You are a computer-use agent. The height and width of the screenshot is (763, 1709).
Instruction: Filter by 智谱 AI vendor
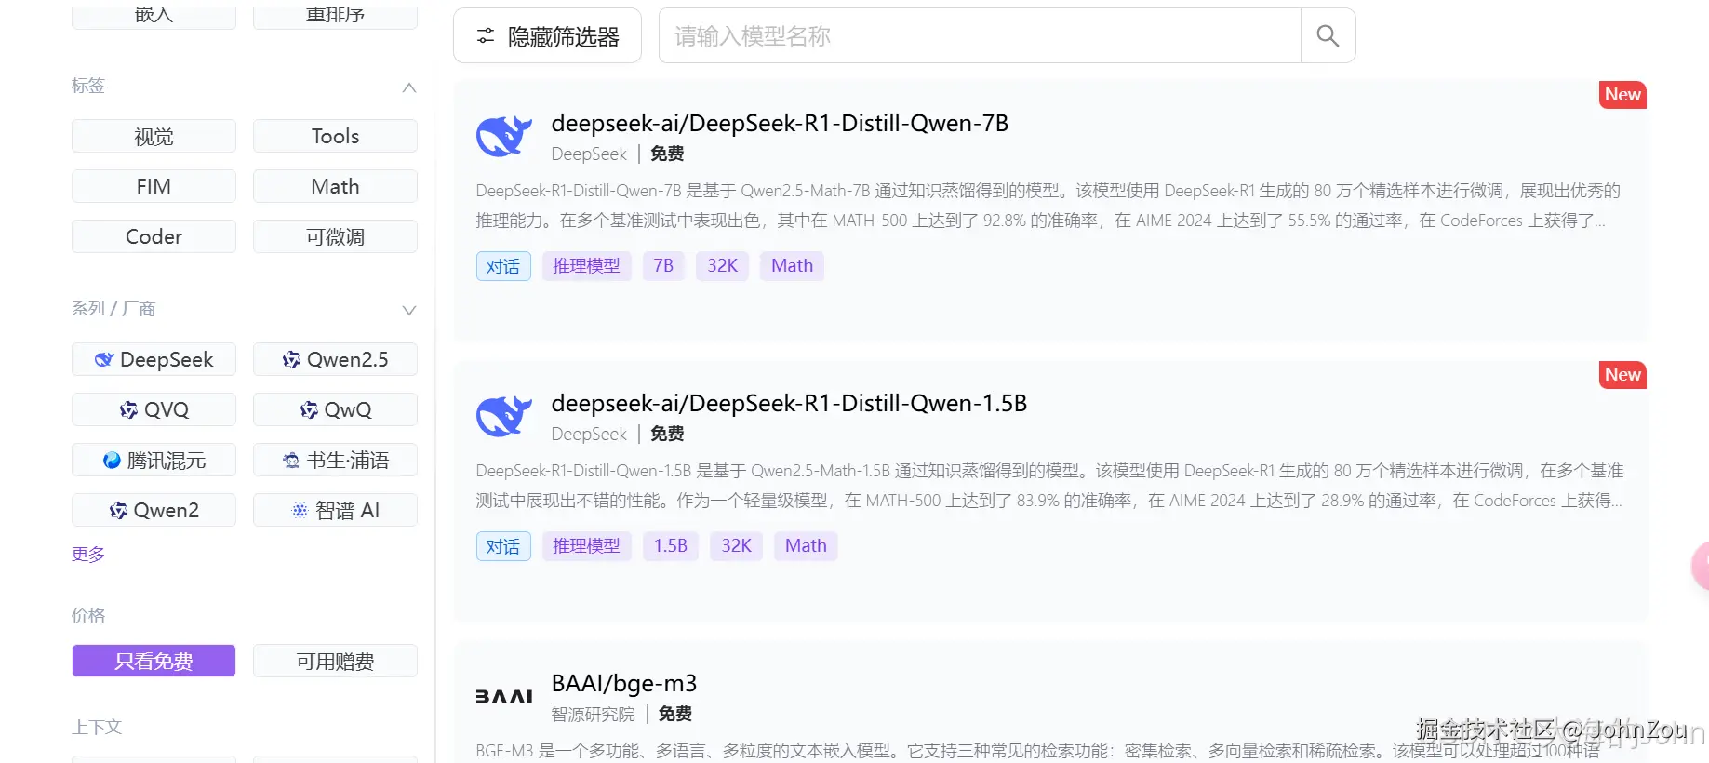[x=335, y=510]
